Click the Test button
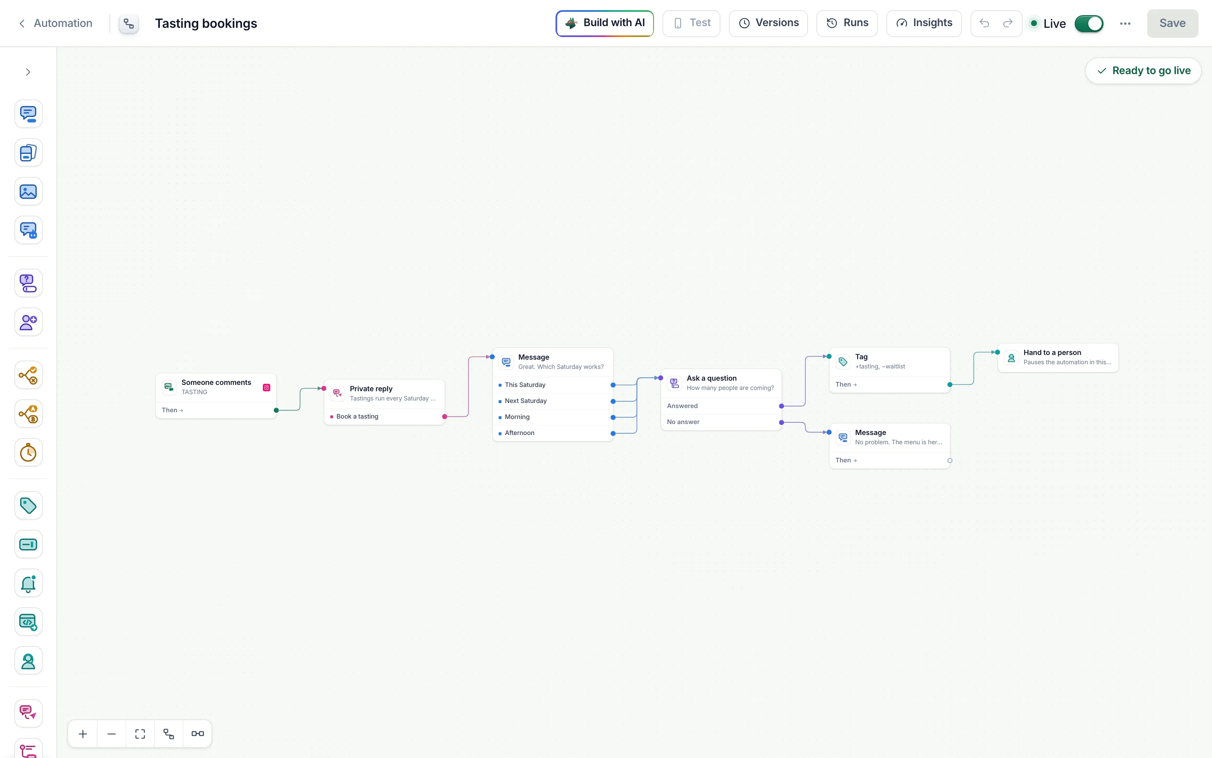 (691, 23)
